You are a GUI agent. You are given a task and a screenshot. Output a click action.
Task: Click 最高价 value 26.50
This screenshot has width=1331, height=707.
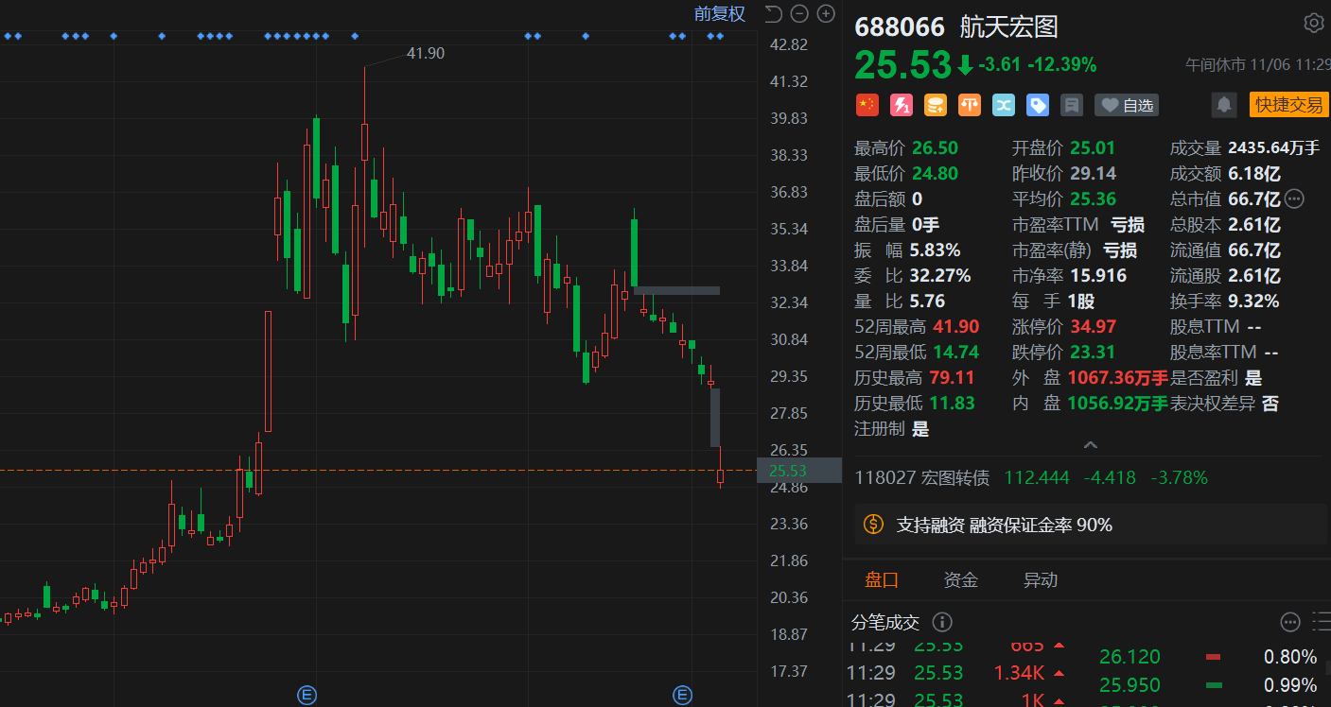[935, 147]
